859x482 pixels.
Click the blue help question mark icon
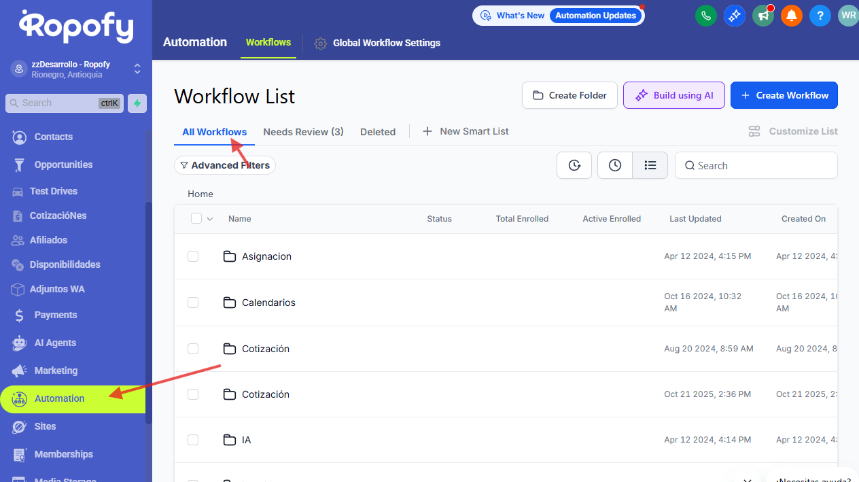(x=820, y=16)
